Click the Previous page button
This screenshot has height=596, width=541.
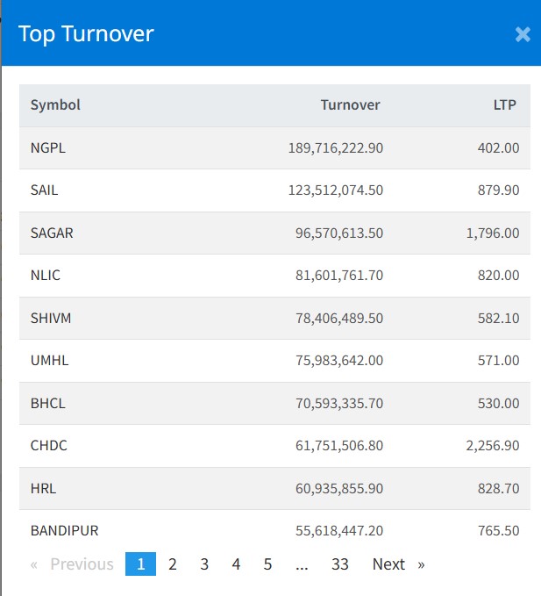[x=73, y=564]
